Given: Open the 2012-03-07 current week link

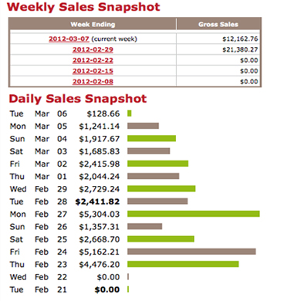Looking at the screenshot, I should (x=69, y=39).
